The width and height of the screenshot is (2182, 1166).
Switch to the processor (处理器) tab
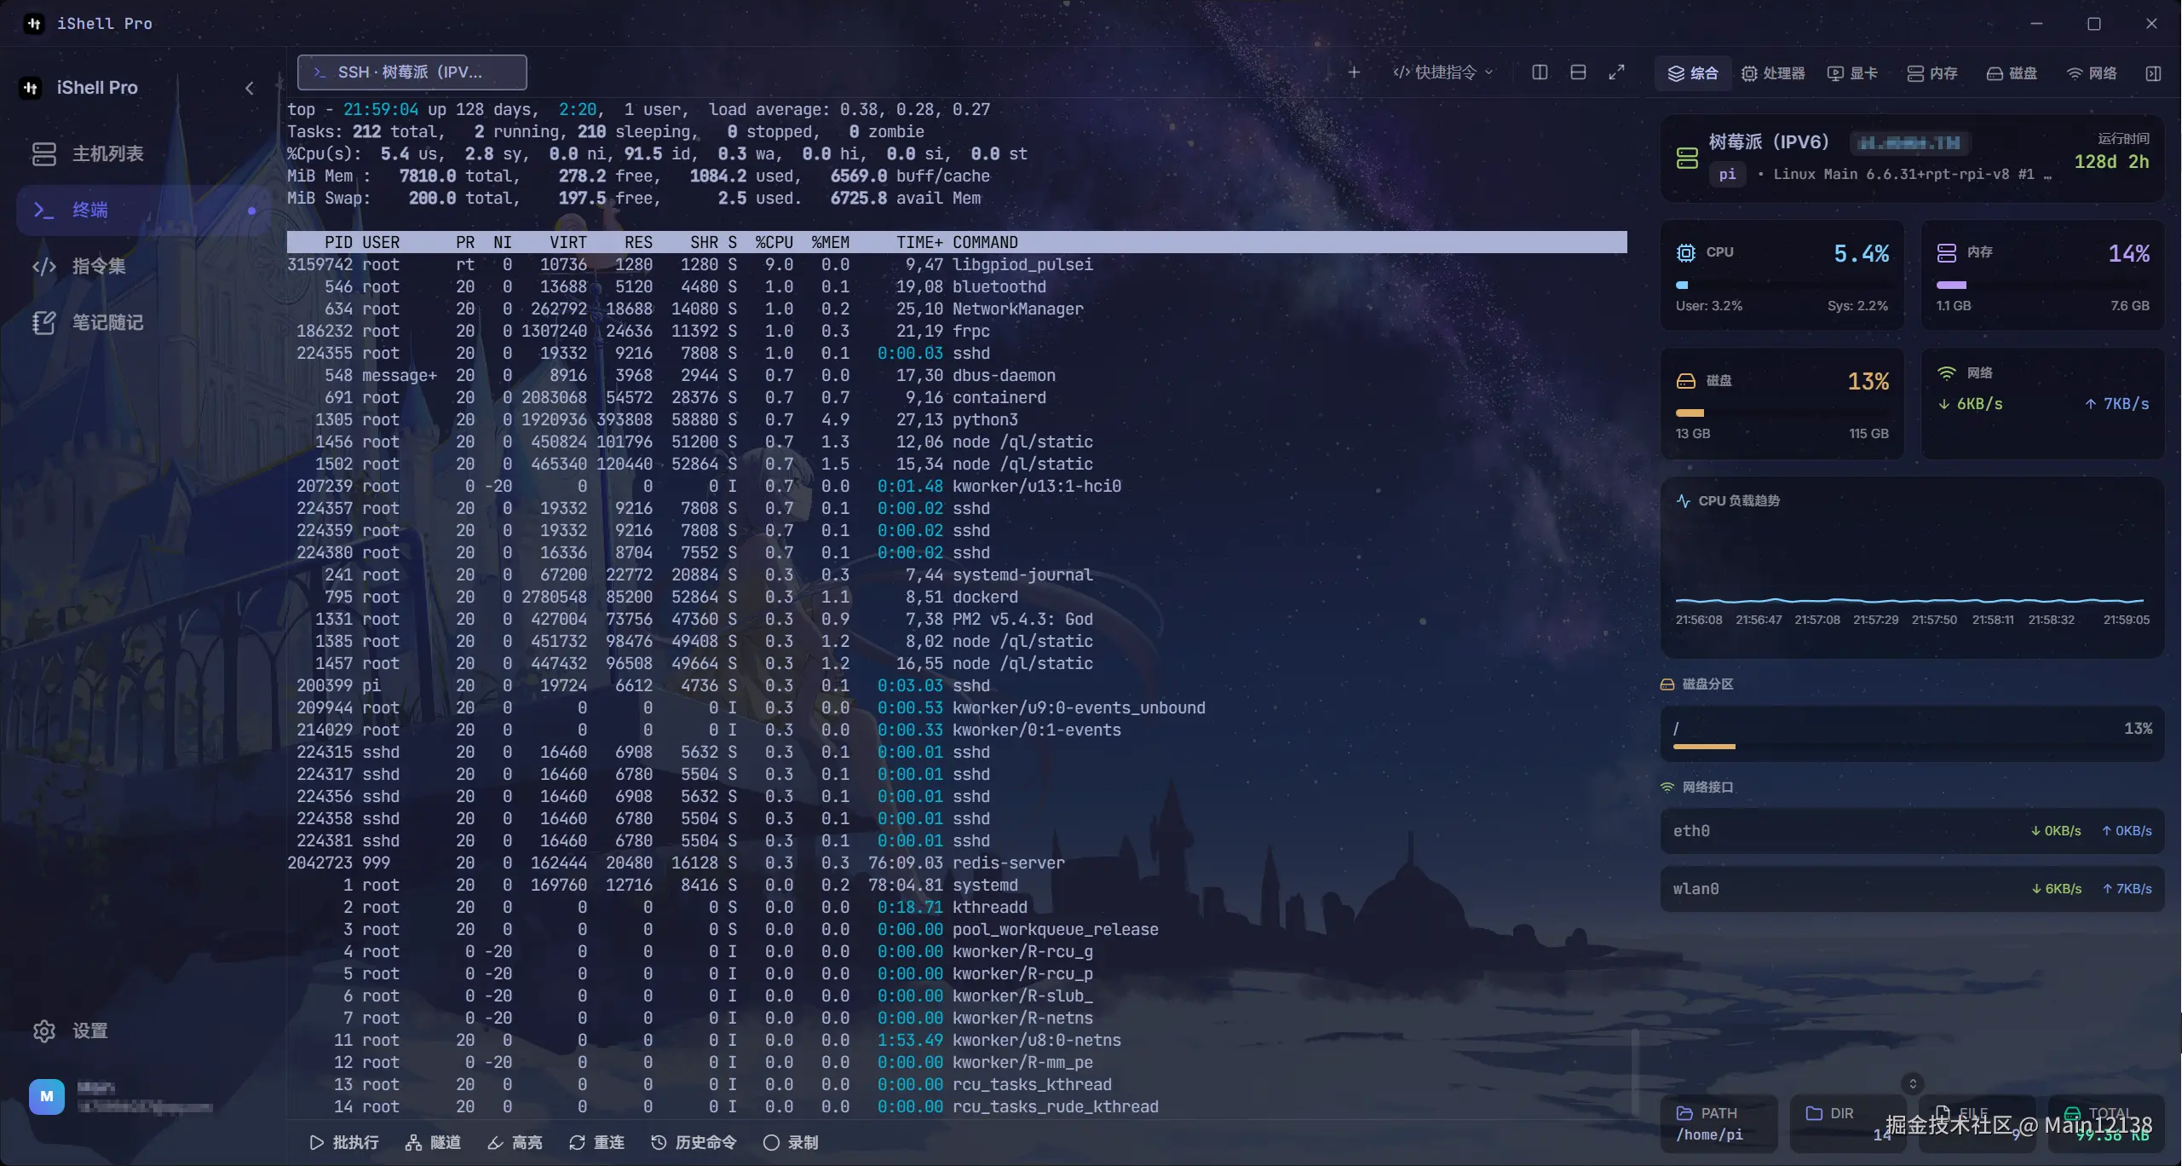pos(1773,73)
